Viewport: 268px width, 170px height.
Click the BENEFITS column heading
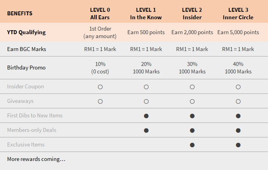point(20,13)
